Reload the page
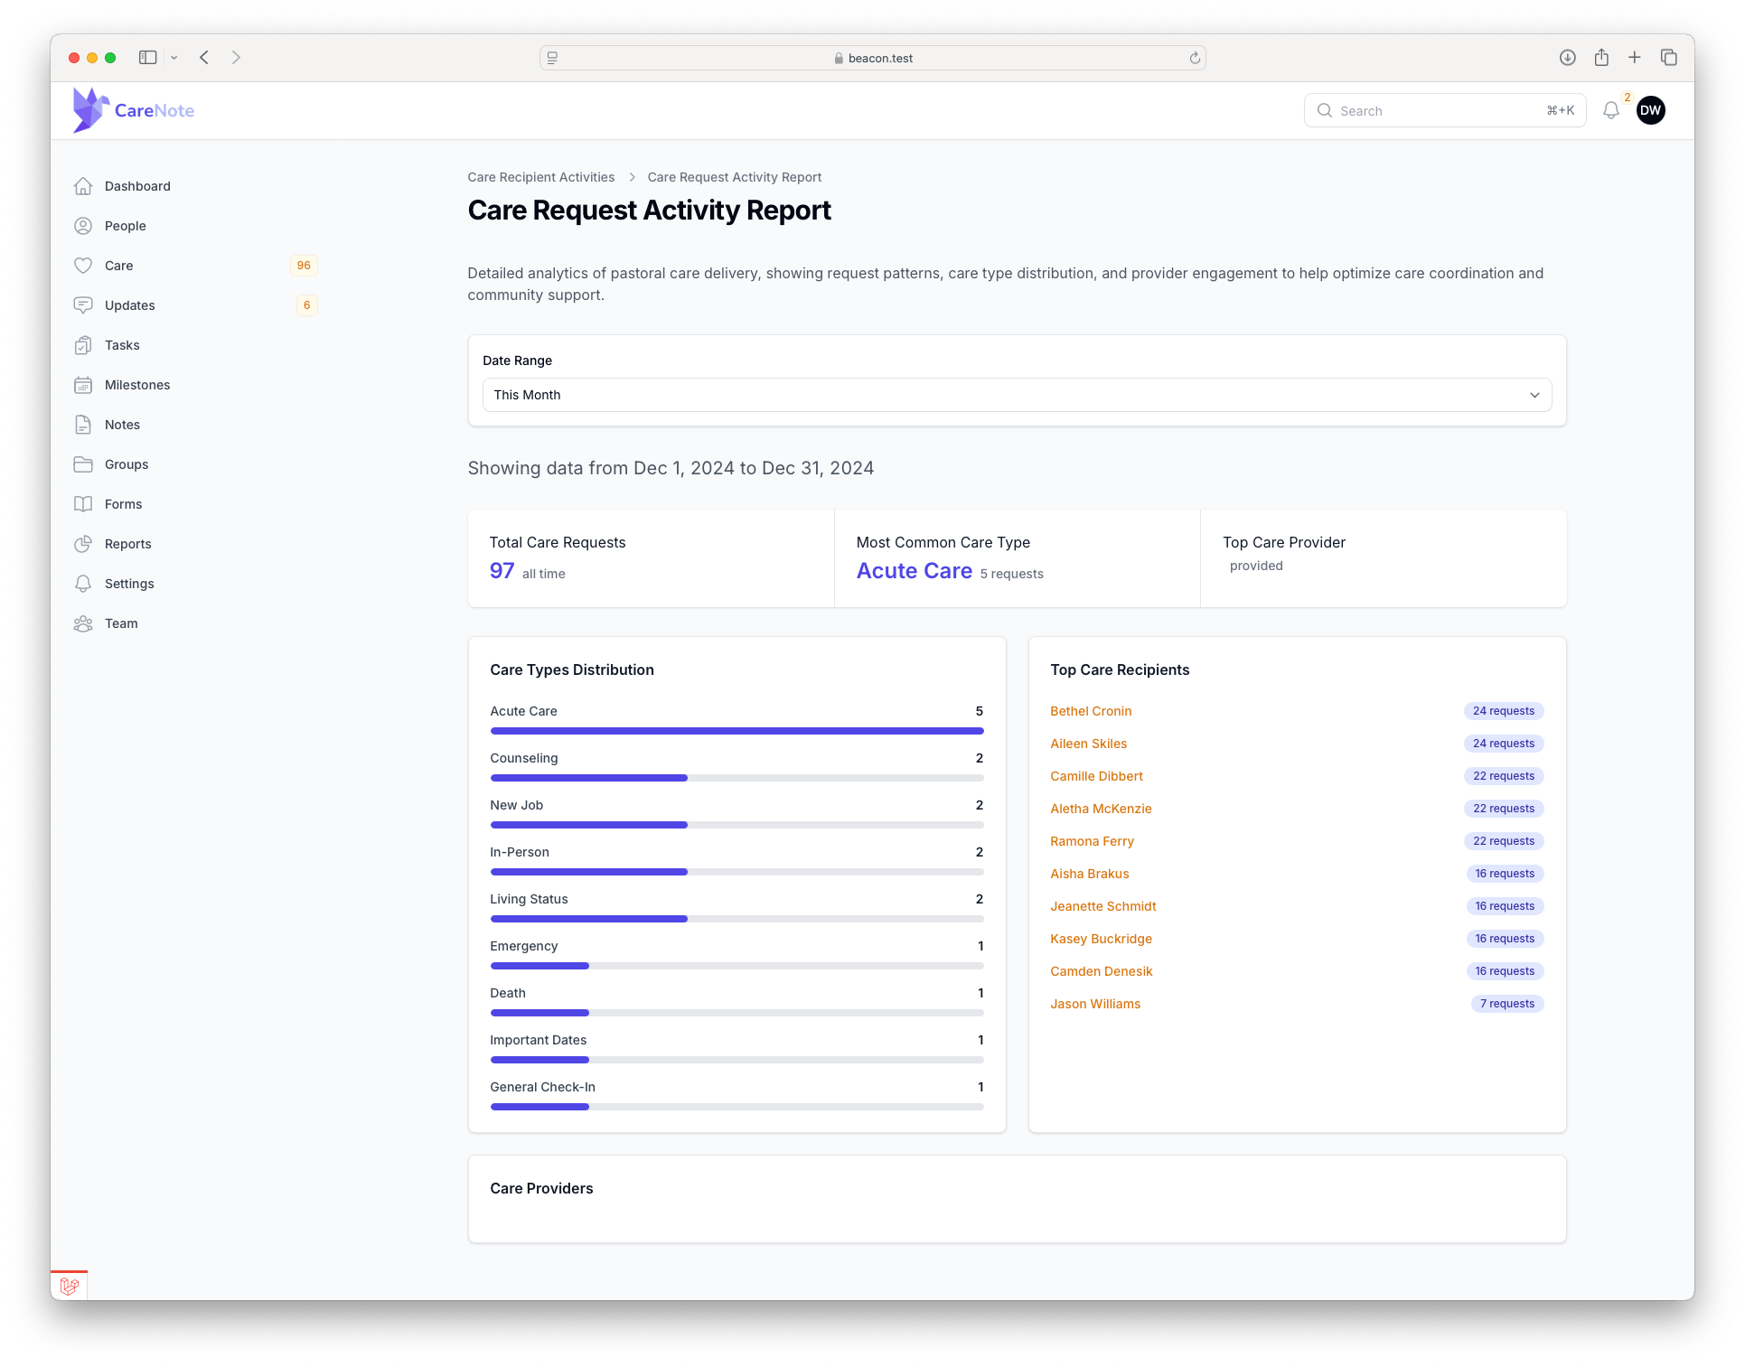Viewport: 1745px width, 1367px height. coord(1195,58)
